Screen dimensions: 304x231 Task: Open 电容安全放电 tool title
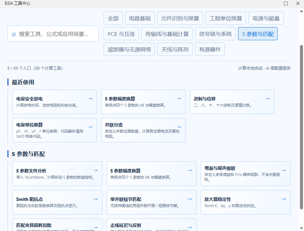coord(29,99)
